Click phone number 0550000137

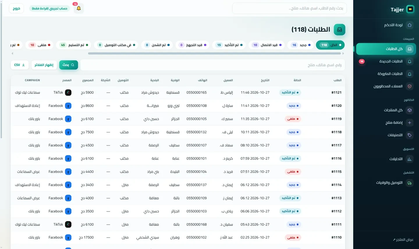tap(196, 185)
